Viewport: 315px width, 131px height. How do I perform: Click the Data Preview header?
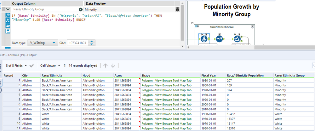(96, 3)
